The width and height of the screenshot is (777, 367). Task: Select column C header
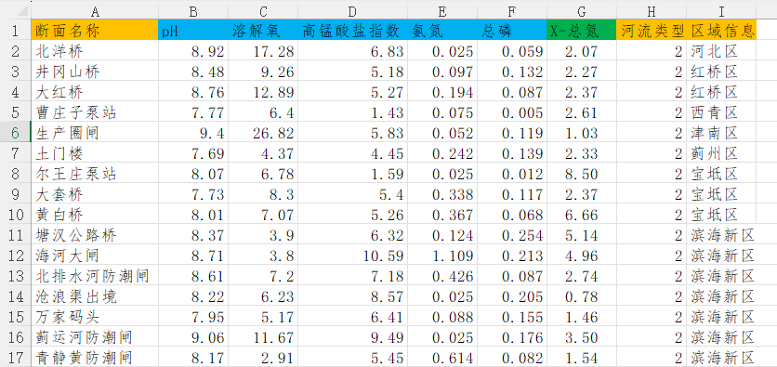(x=263, y=10)
